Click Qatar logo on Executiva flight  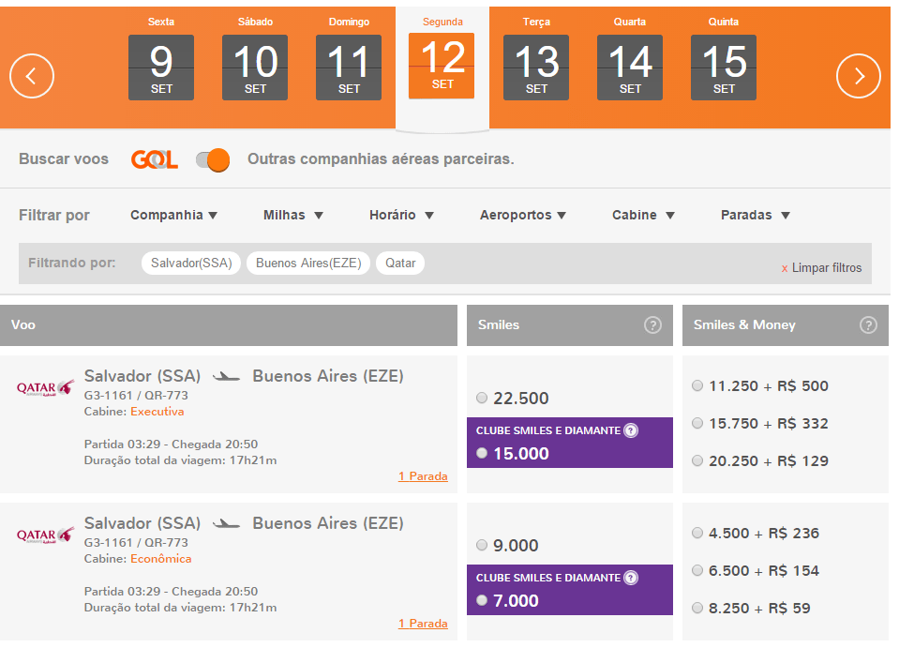coord(45,388)
